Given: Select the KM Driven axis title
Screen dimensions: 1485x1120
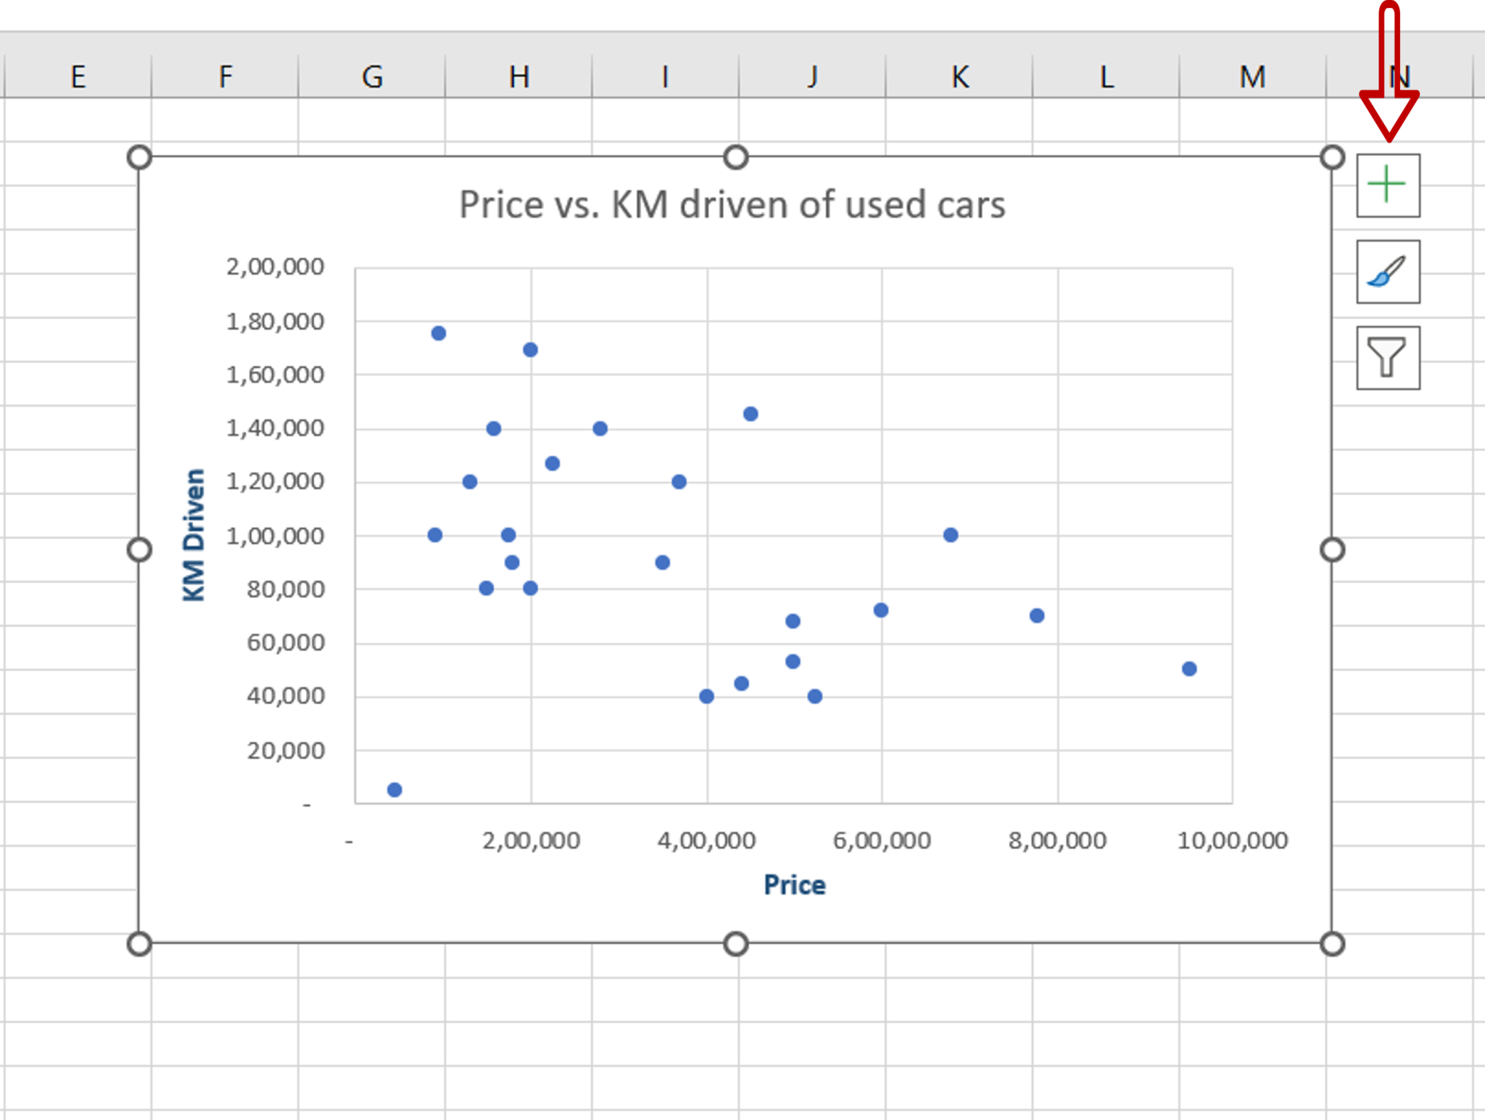Looking at the screenshot, I should [x=194, y=535].
